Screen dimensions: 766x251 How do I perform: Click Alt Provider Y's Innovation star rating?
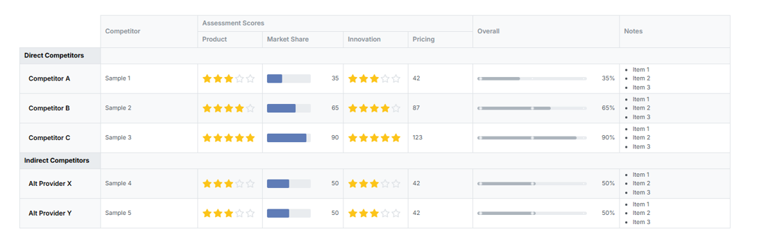[374, 214]
